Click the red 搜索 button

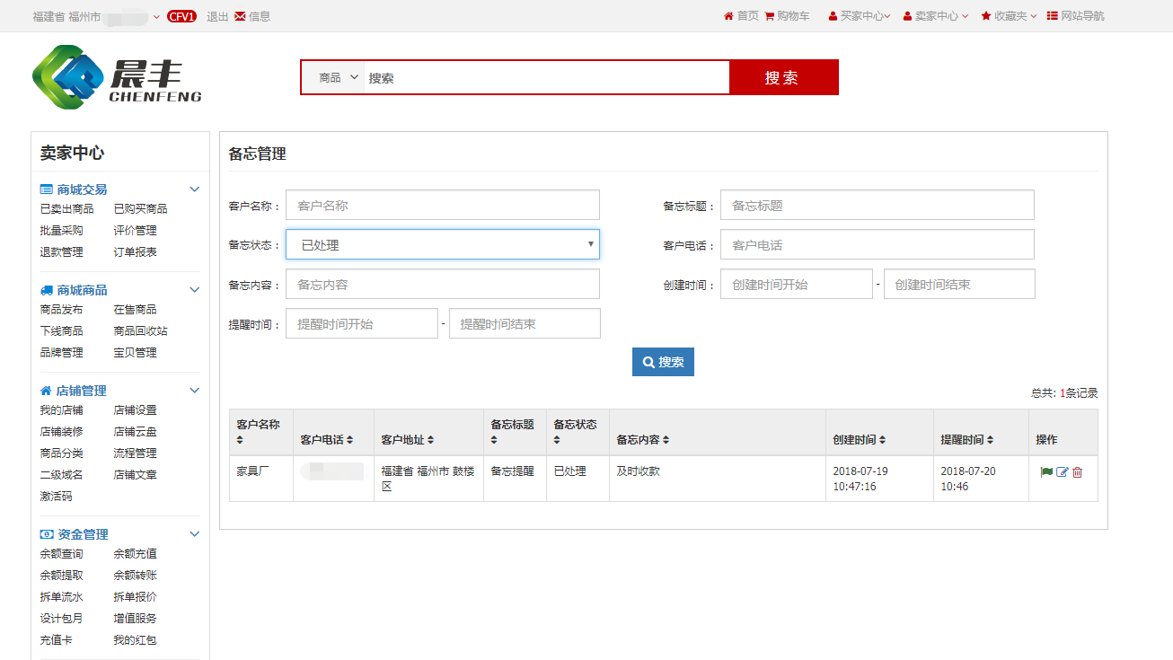coord(782,77)
